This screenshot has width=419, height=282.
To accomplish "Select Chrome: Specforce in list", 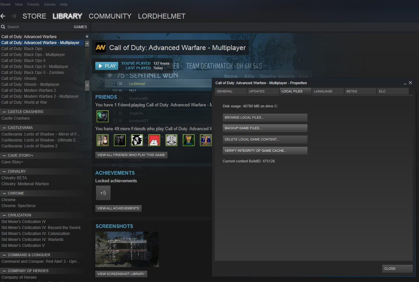I will coord(19,206).
